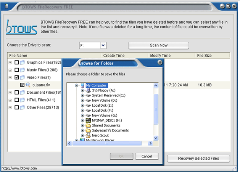Click the NFSMW_DISC1 (H:) disc icon
240x173 pixels.
click(x=88, y=120)
